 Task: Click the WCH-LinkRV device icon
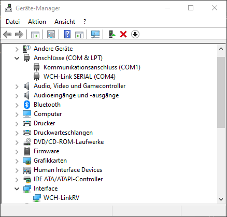point(37,198)
